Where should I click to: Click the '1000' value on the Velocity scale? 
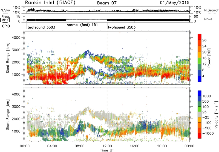pos(207,96)
